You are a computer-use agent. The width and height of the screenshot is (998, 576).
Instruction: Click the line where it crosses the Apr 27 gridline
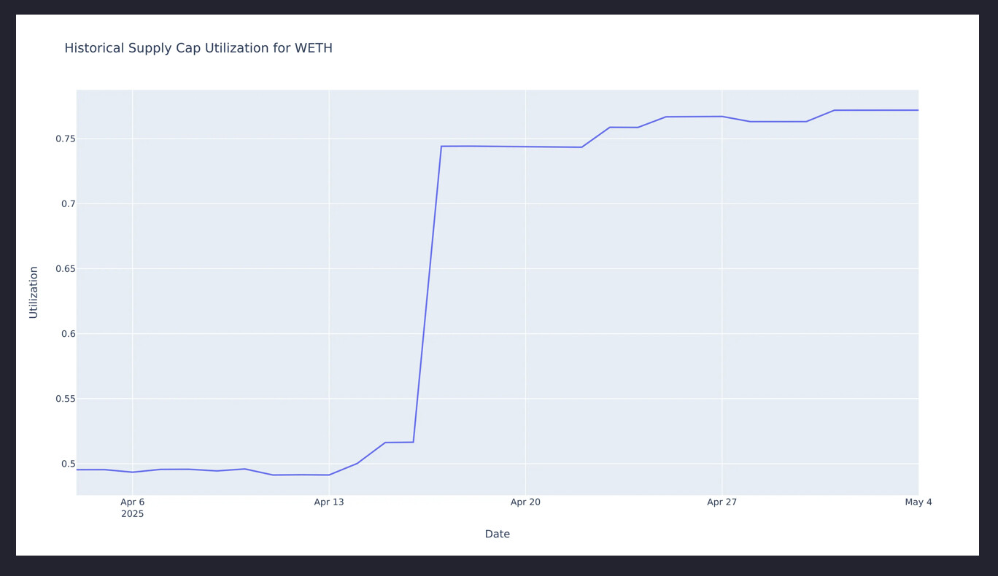pyautogui.click(x=722, y=117)
